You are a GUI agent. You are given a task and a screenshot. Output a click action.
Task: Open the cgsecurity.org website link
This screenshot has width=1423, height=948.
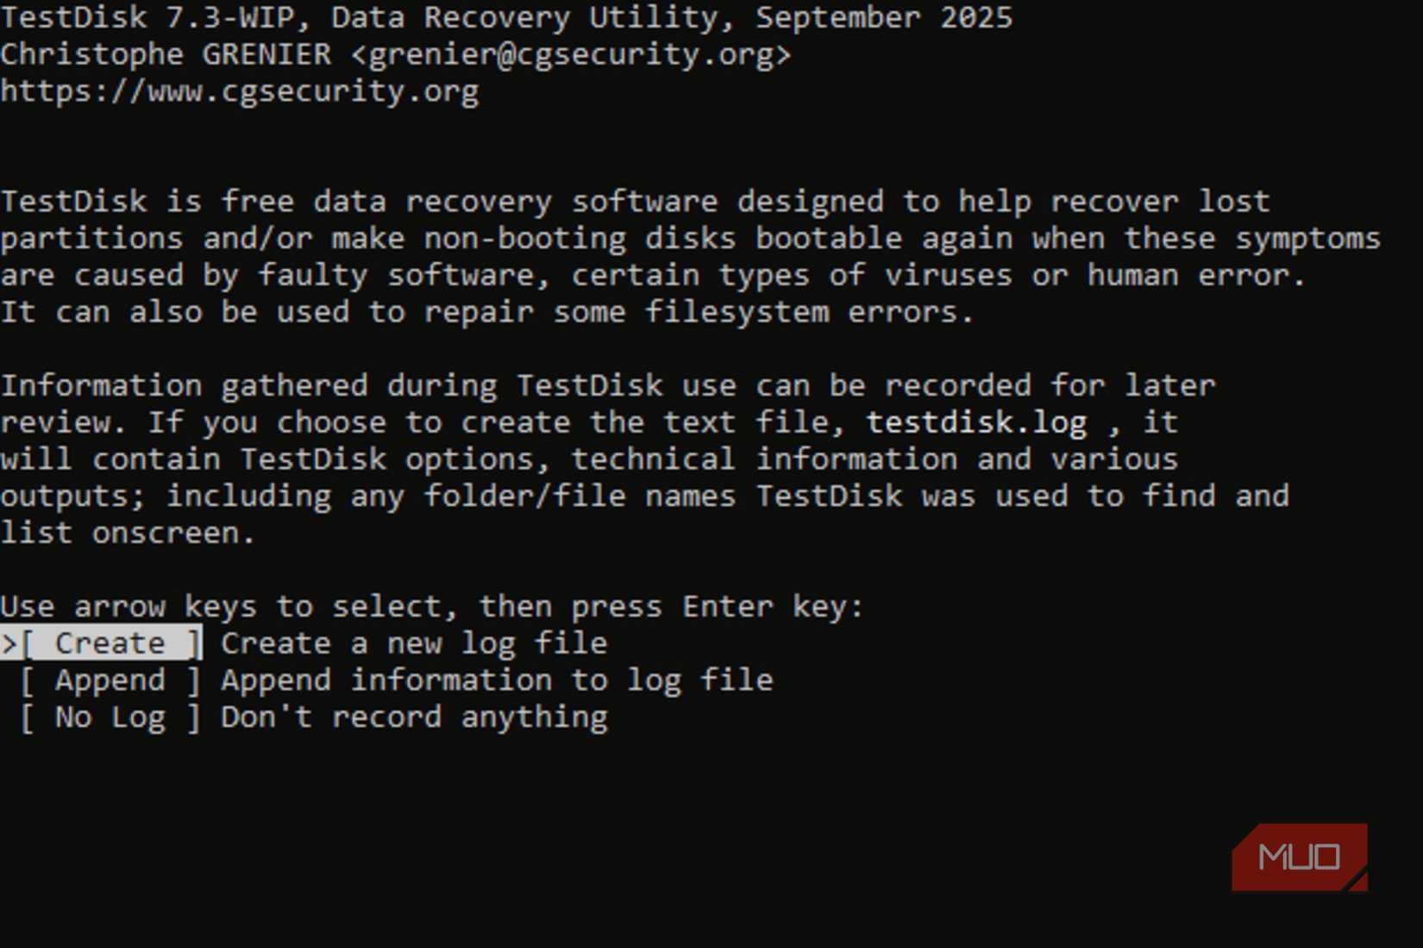coord(239,90)
